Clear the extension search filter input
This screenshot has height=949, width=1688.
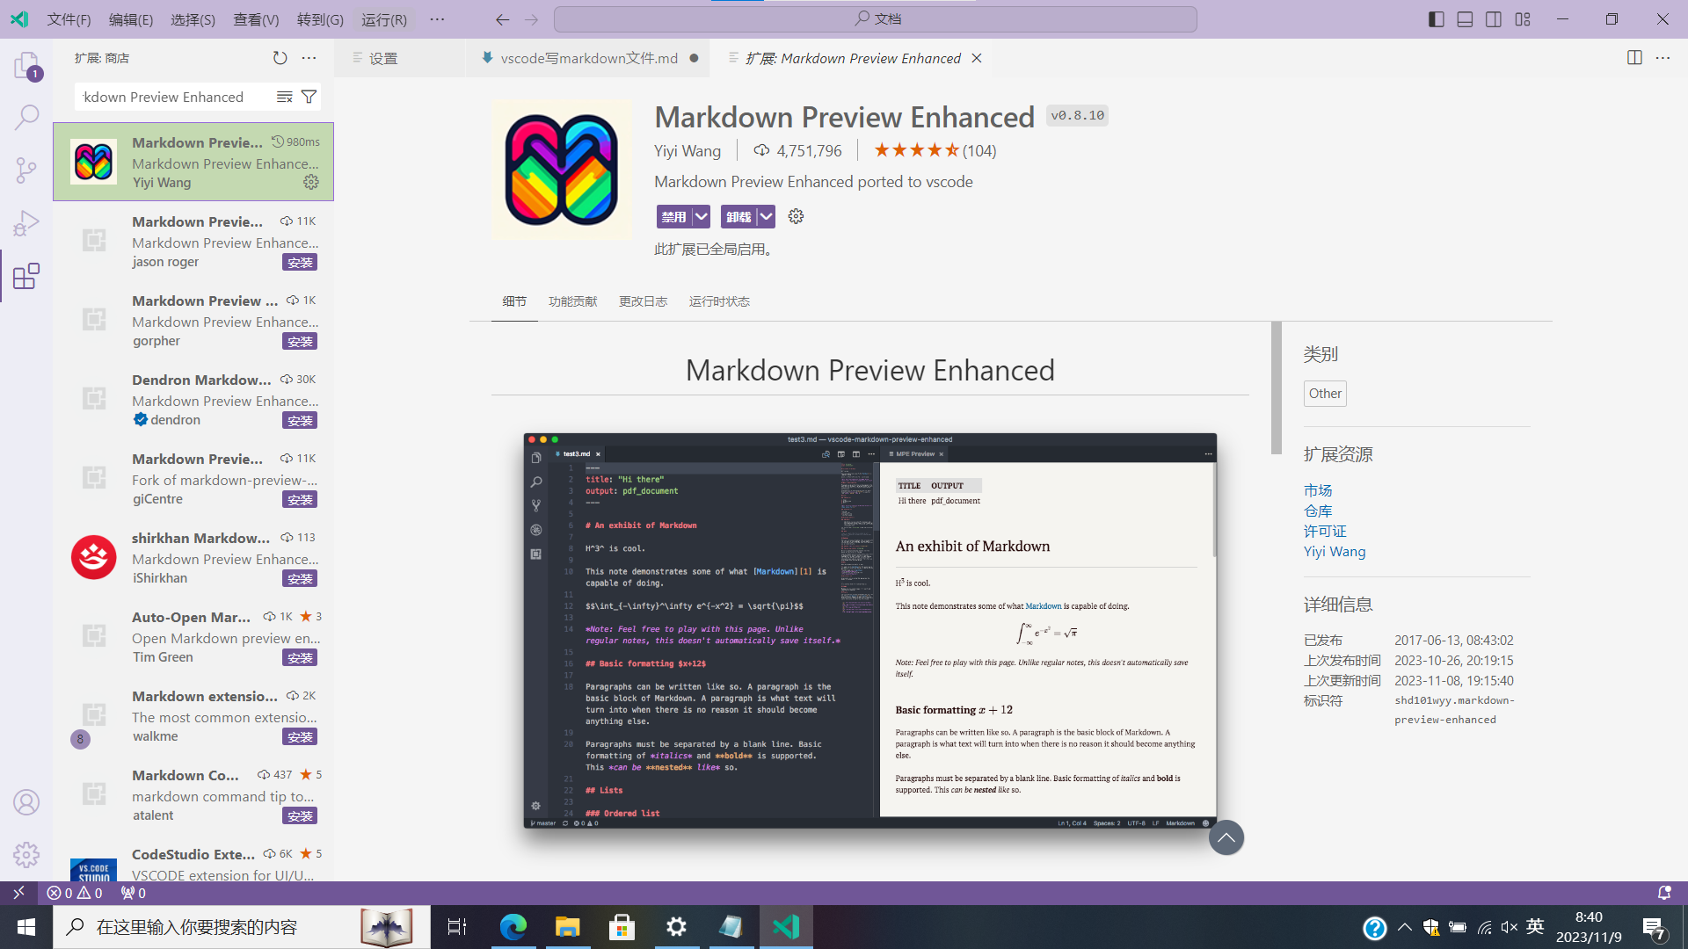coord(283,97)
